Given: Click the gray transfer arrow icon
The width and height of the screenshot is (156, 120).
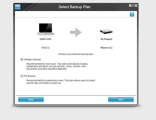Looking at the screenshot, I should click(76, 32).
